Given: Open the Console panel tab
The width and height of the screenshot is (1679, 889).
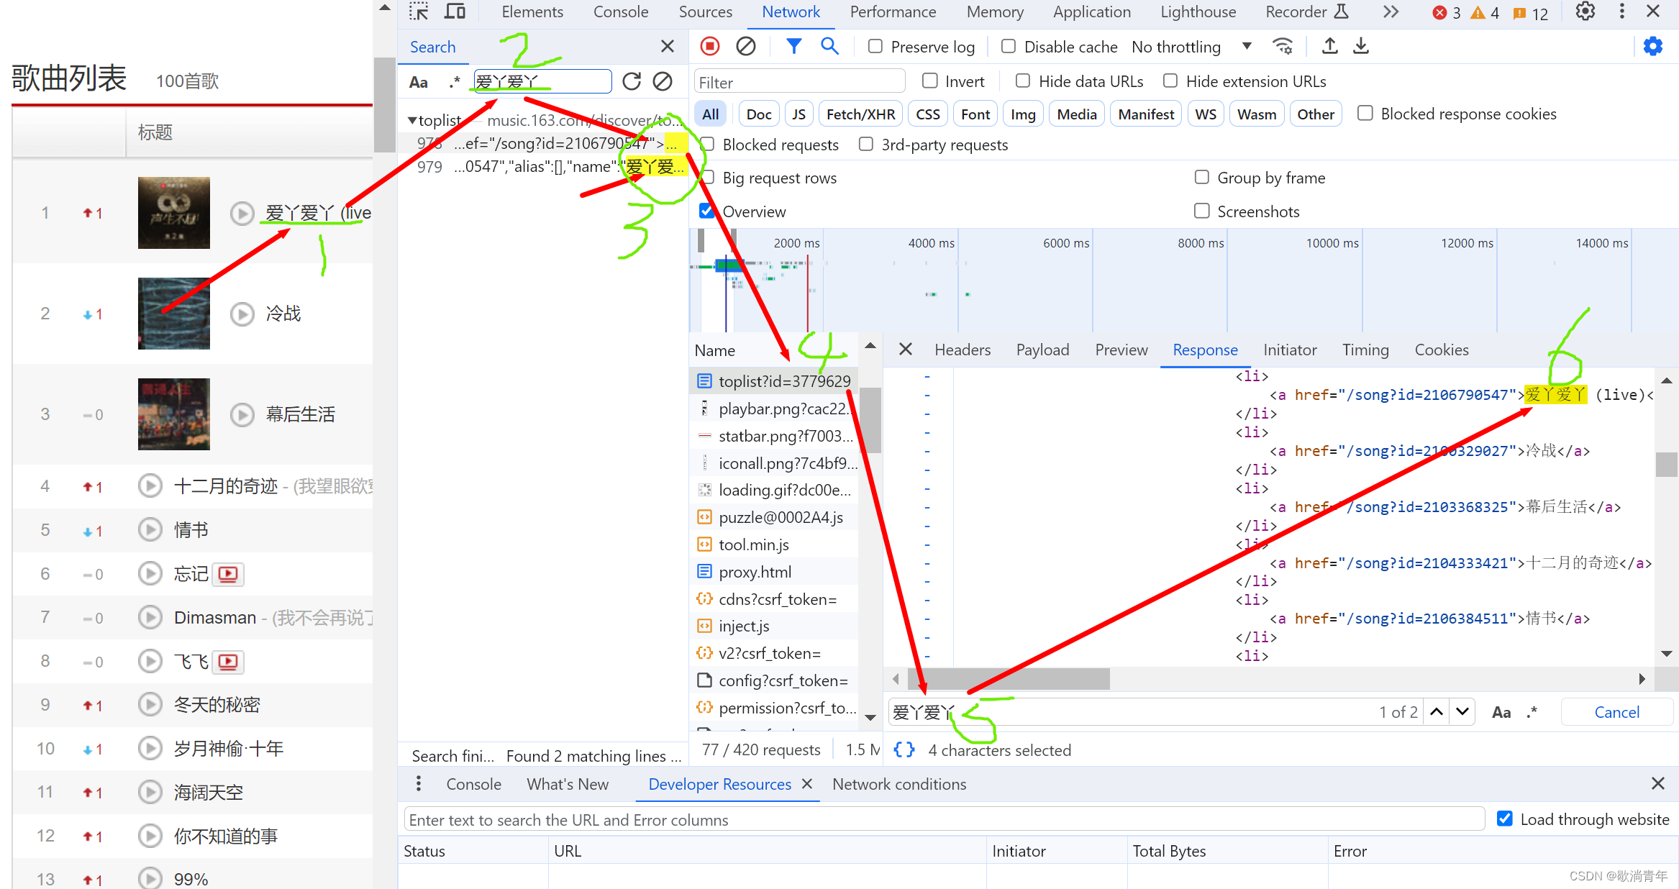Looking at the screenshot, I should [x=620, y=12].
